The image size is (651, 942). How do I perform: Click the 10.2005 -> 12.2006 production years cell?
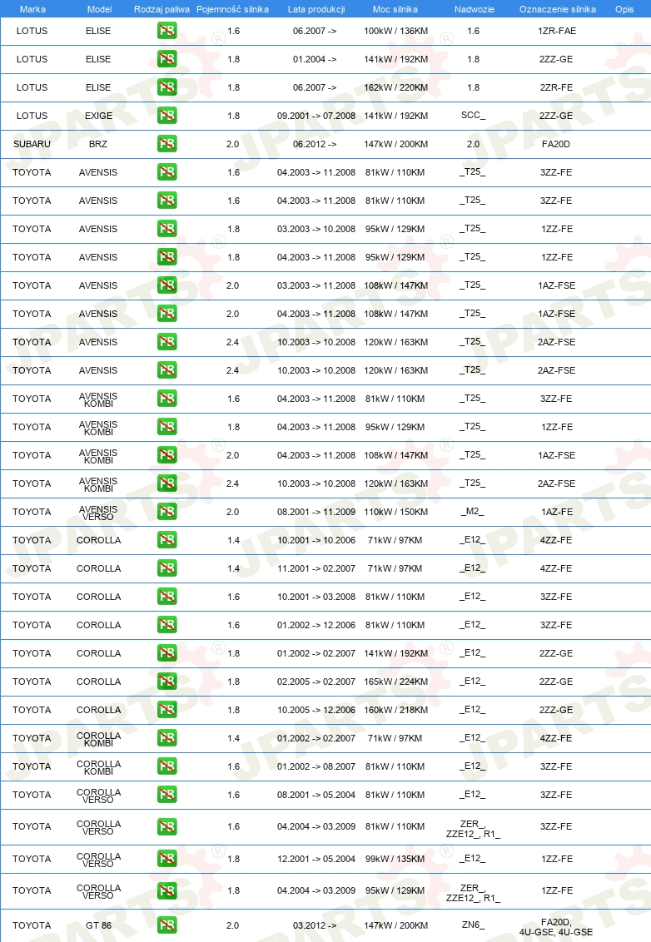point(316,710)
